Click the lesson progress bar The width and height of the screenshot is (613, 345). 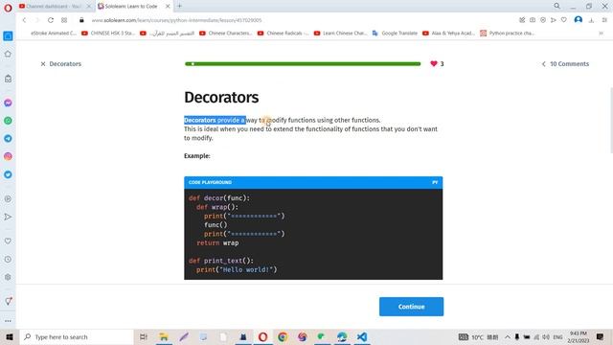(303, 64)
